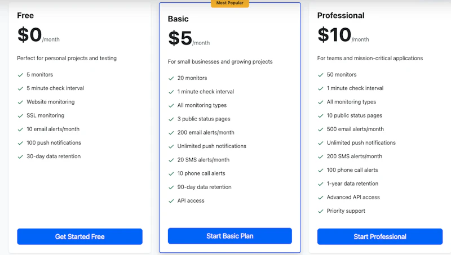This screenshot has width=451, height=255.
Task: Click checkmark beside 3 public status pages
Action: coord(171,119)
